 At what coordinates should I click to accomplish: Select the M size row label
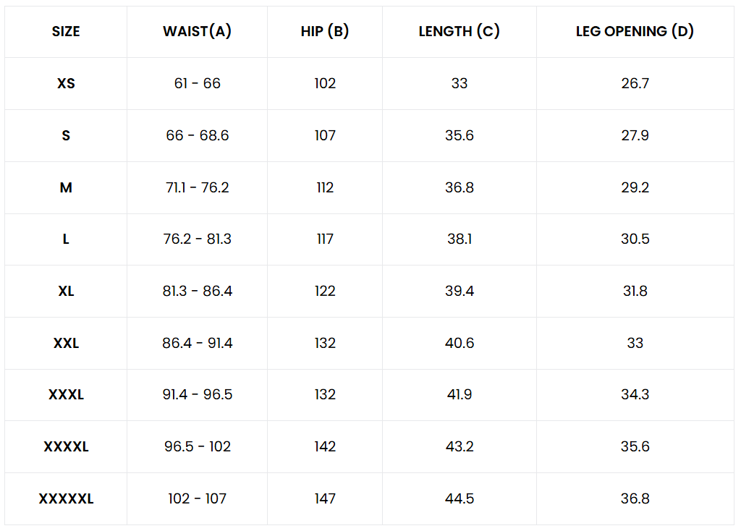66,187
